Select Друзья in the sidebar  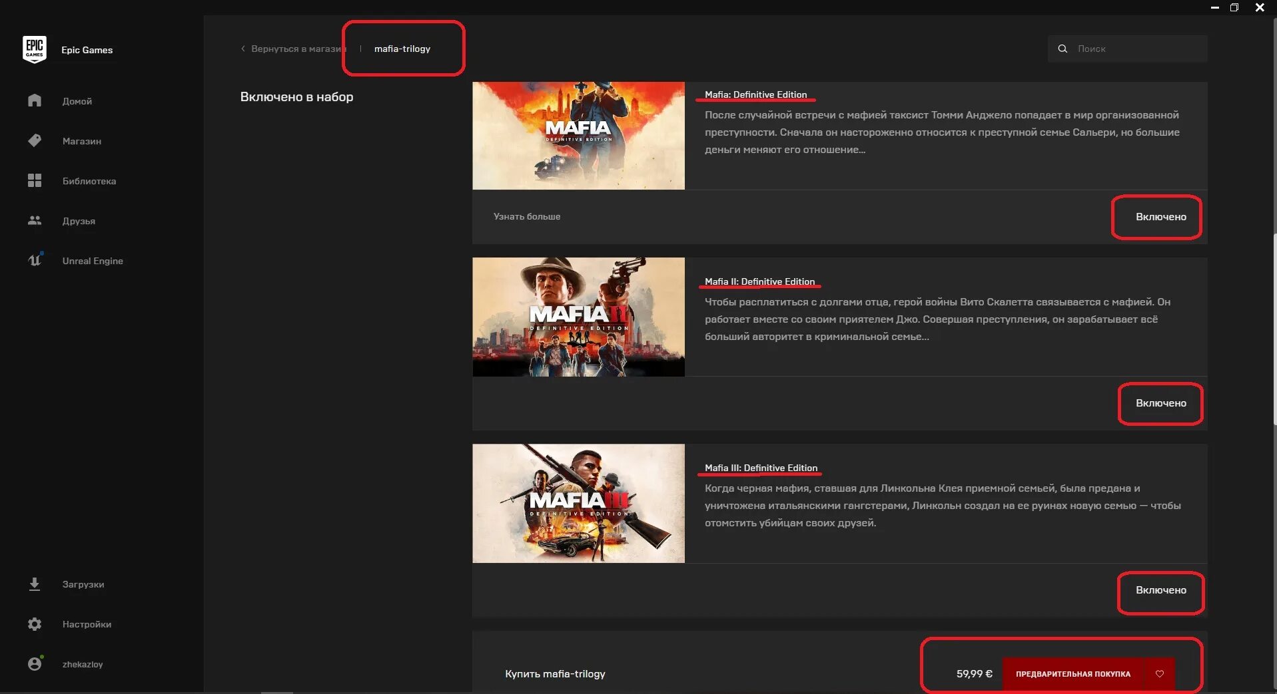click(79, 221)
